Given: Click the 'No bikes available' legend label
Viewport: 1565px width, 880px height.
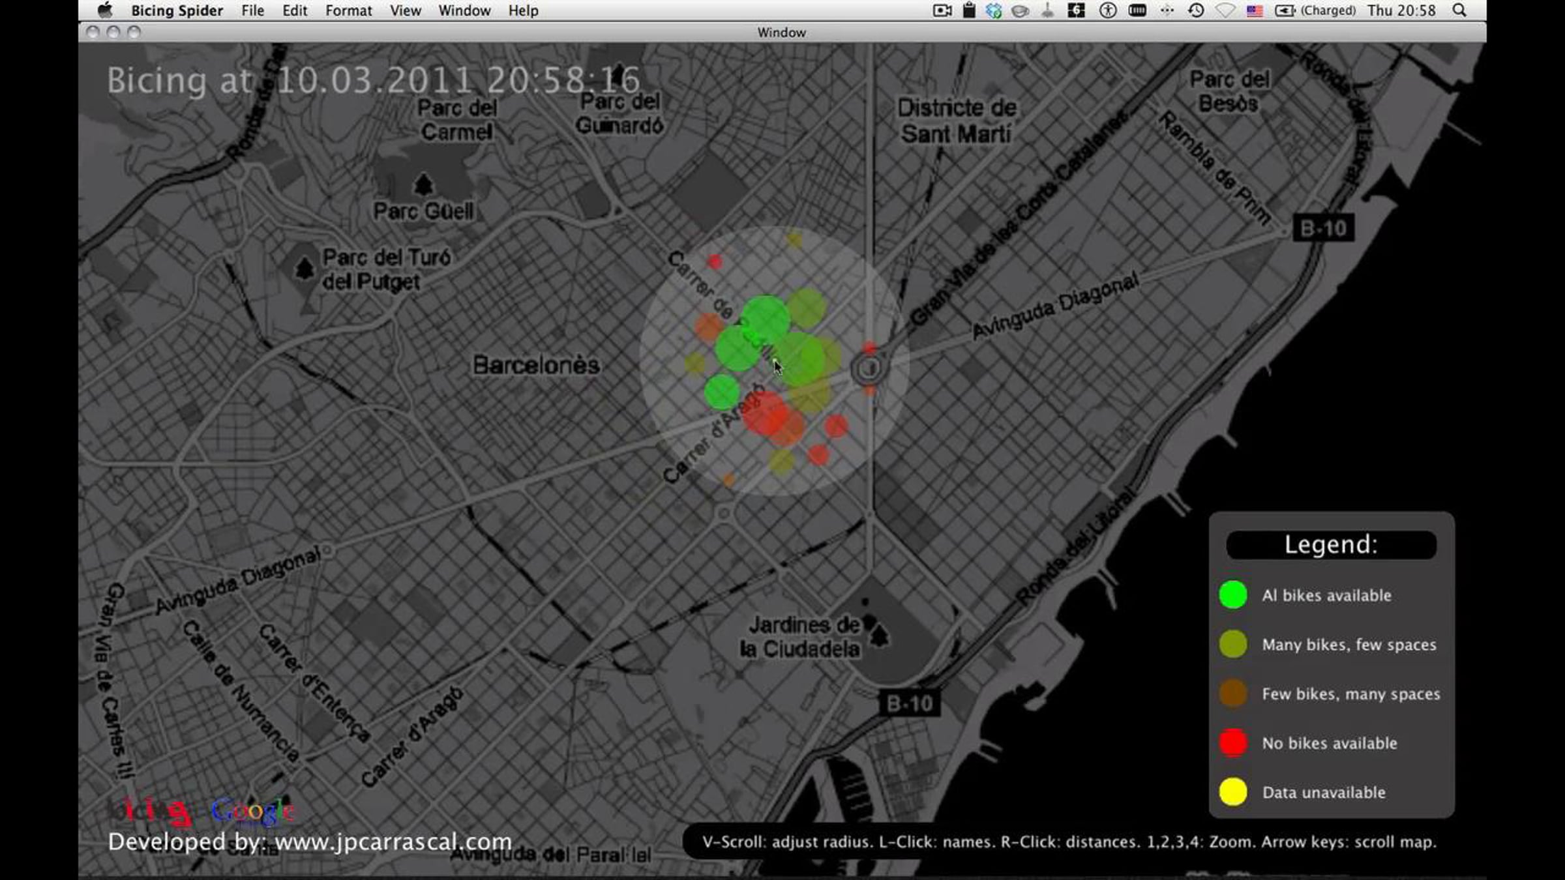Looking at the screenshot, I should click(1330, 743).
